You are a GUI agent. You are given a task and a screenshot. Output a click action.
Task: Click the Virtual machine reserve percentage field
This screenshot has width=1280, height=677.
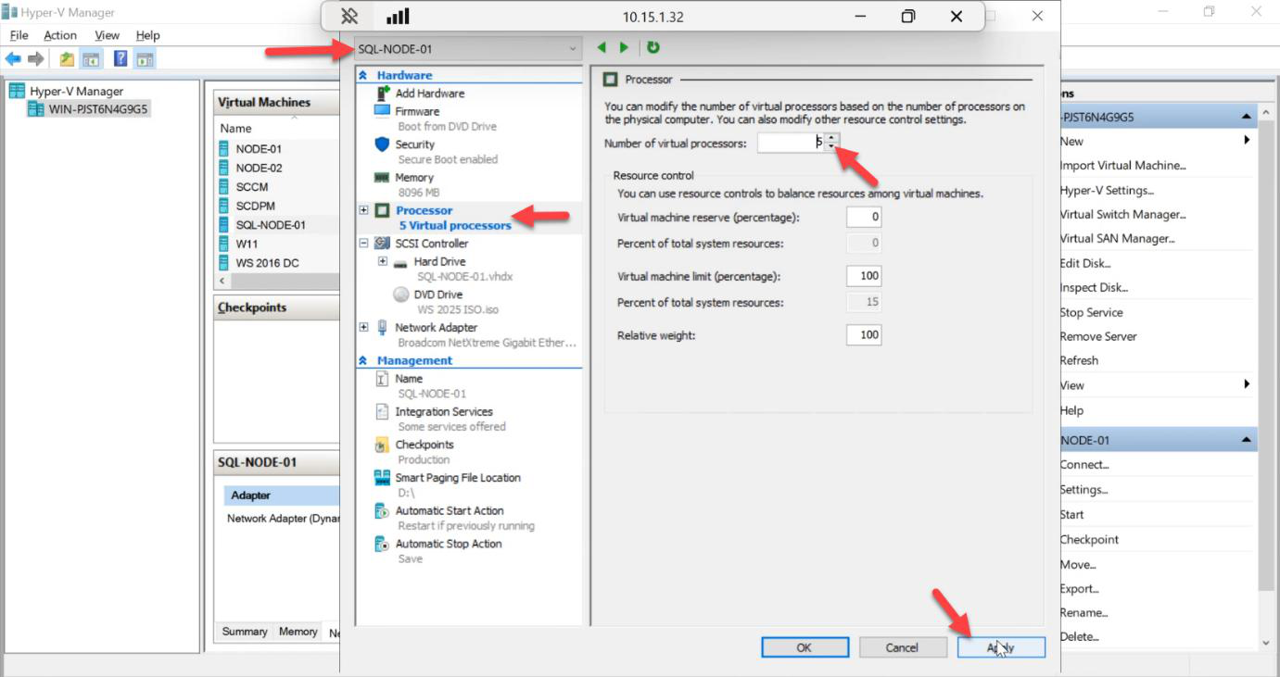864,217
